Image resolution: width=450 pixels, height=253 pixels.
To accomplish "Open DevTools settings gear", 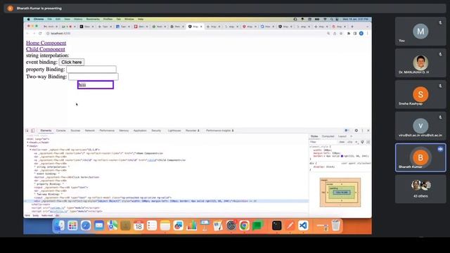I will tap(356, 131).
